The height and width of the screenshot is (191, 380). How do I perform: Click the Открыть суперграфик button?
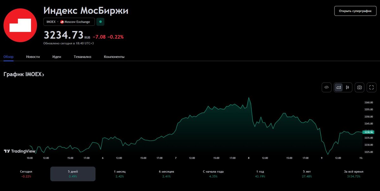pos(355,11)
